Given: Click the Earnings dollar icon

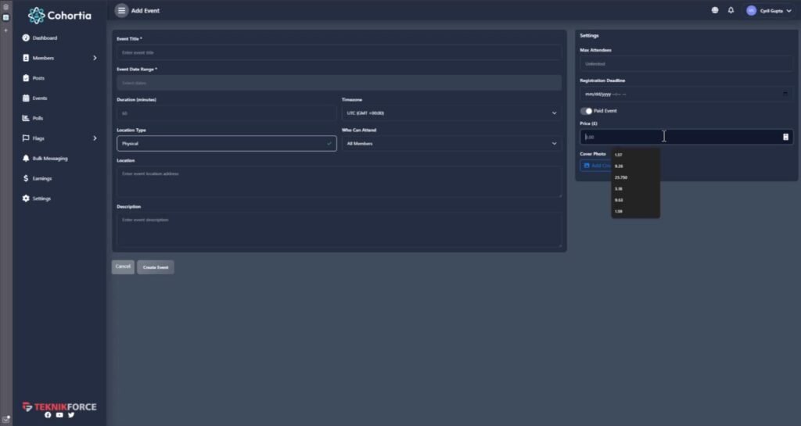Looking at the screenshot, I should [x=26, y=178].
